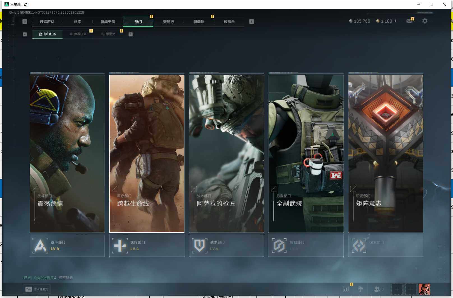453x298 pixels.
Task: Click the 105,766 currency balance
Action: click(x=359, y=21)
